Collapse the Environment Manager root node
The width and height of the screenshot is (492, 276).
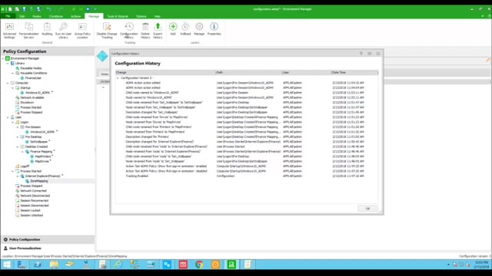[x=3, y=58]
